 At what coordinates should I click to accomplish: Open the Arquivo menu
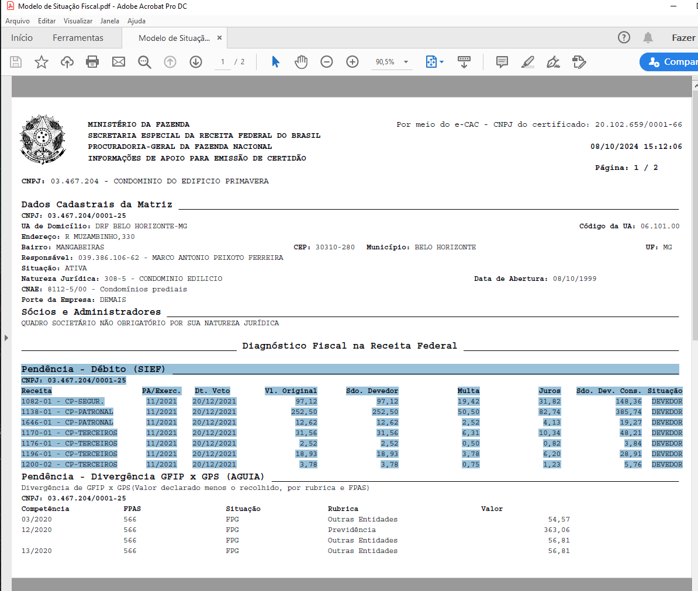point(18,21)
